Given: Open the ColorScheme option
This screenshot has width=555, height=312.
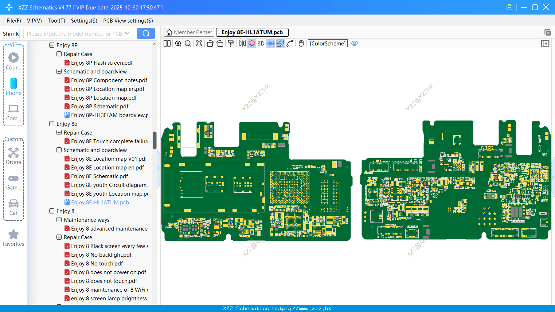Looking at the screenshot, I should pos(328,43).
